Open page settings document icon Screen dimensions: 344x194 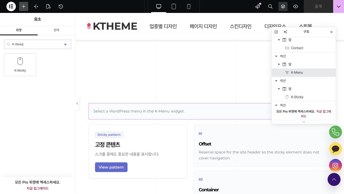[x=48, y=6]
